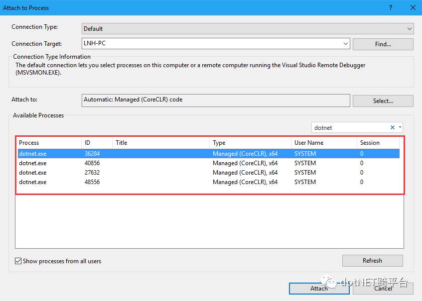This screenshot has height=301, width=422.
Task: Open the filter search options arrow
Action: (400, 127)
